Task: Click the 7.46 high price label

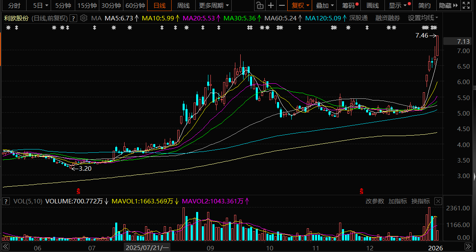Action: tap(422, 36)
